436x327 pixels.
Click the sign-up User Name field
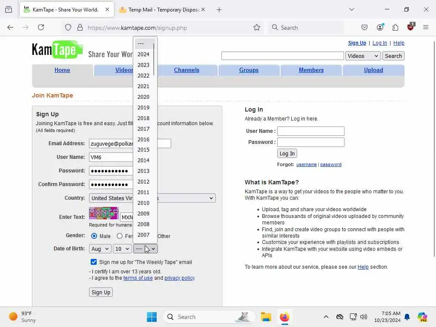(x=111, y=157)
